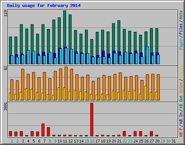
Task: Click day label 25 on x-axis
Action: tap(141, 141)
